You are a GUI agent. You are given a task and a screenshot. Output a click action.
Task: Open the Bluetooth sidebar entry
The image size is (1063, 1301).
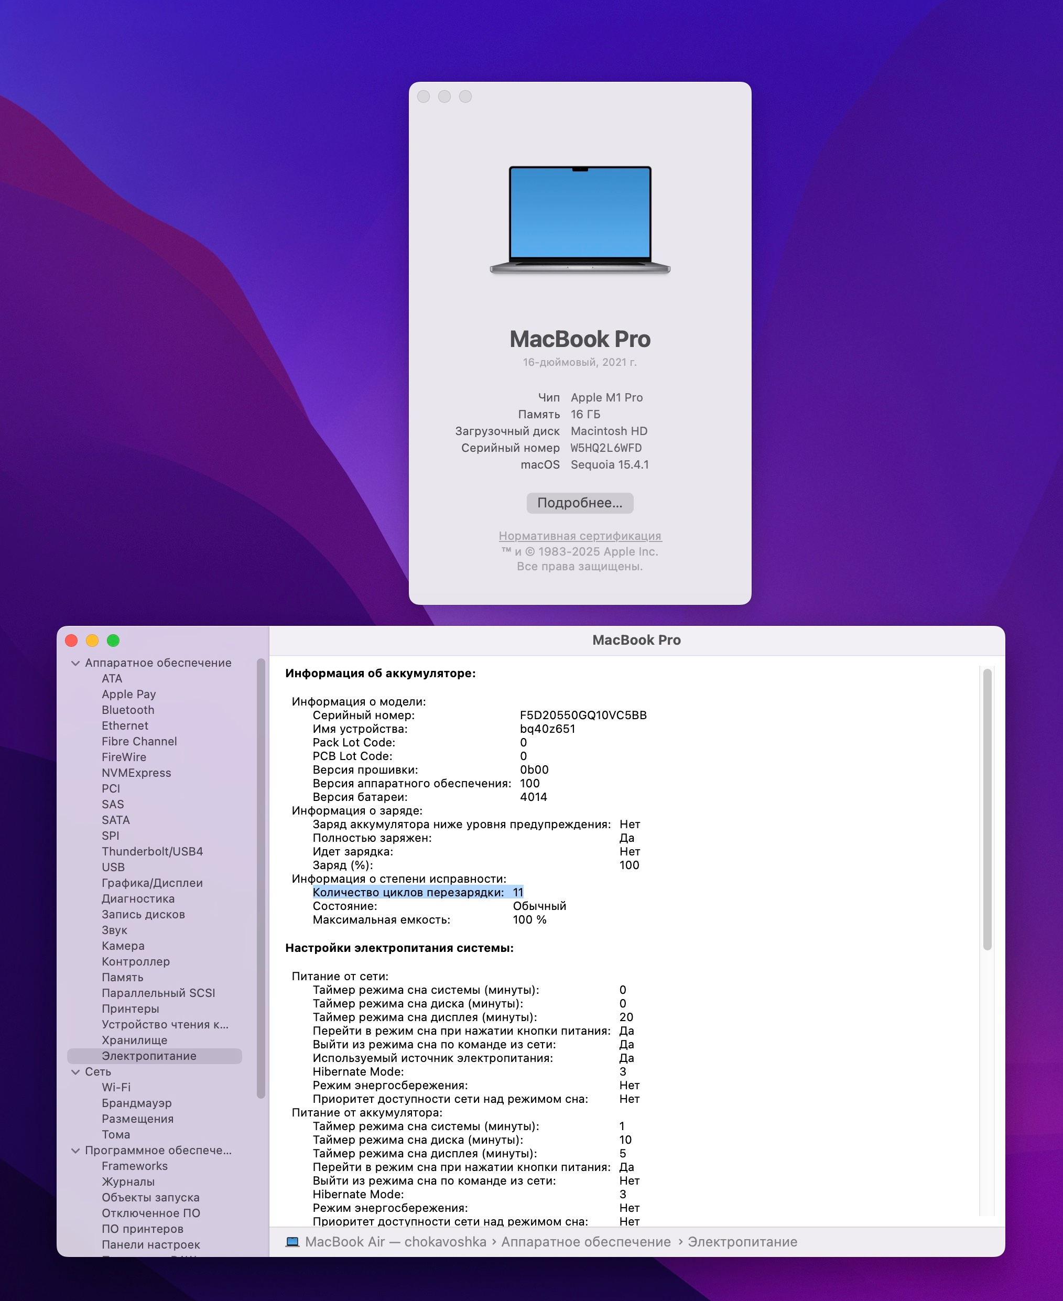pyautogui.click(x=128, y=710)
